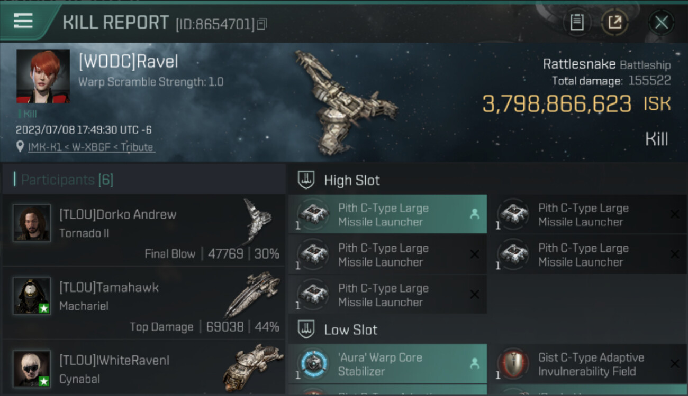Select the highlighted Pith C-Type Large Missile Launcher

coord(387,214)
